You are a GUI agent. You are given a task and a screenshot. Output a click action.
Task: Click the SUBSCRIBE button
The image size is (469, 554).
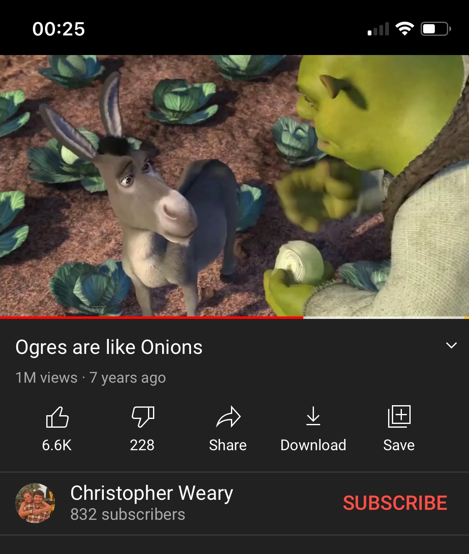pyautogui.click(x=395, y=503)
